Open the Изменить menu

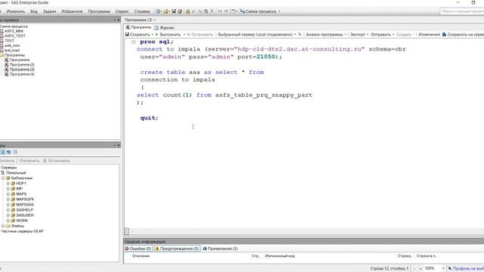[15, 11]
